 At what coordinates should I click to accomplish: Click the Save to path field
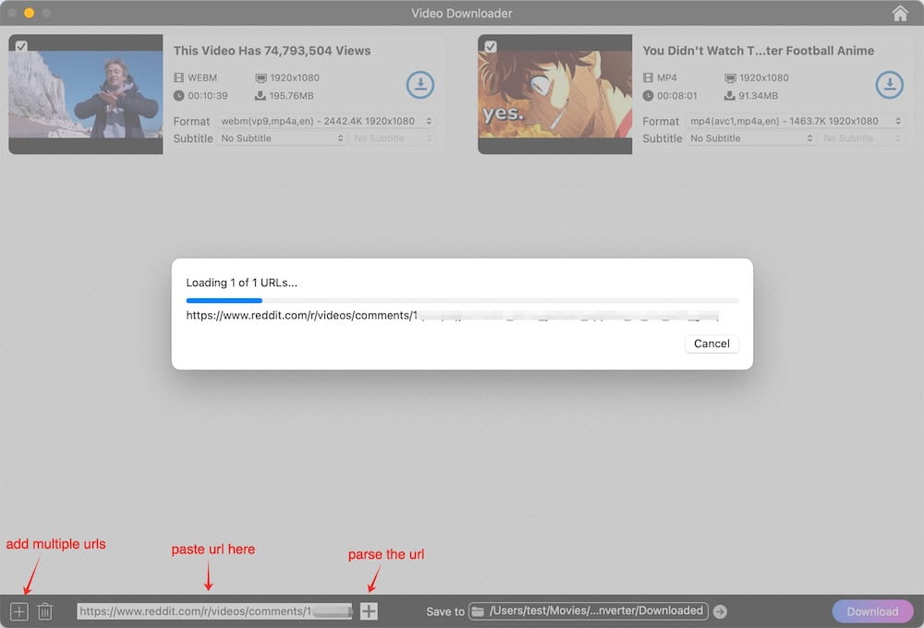click(588, 611)
